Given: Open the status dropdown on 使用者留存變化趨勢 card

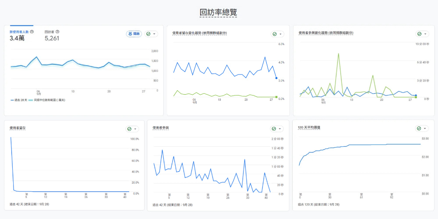Looking at the screenshot, I should tap(277, 34).
